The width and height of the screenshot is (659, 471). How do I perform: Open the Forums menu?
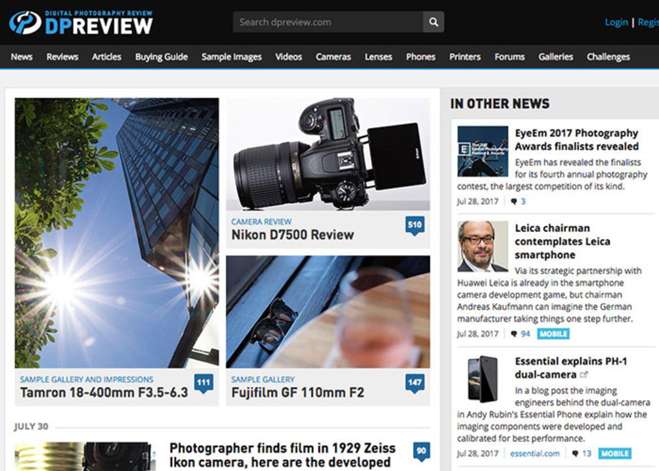coord(509,57)
